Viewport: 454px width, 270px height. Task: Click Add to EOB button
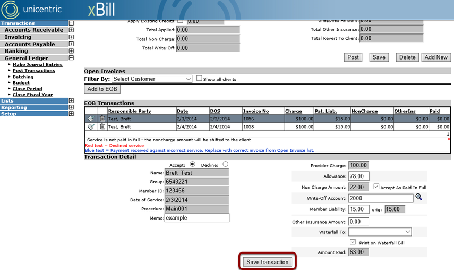pyautogui.click(x=102, y=89)
